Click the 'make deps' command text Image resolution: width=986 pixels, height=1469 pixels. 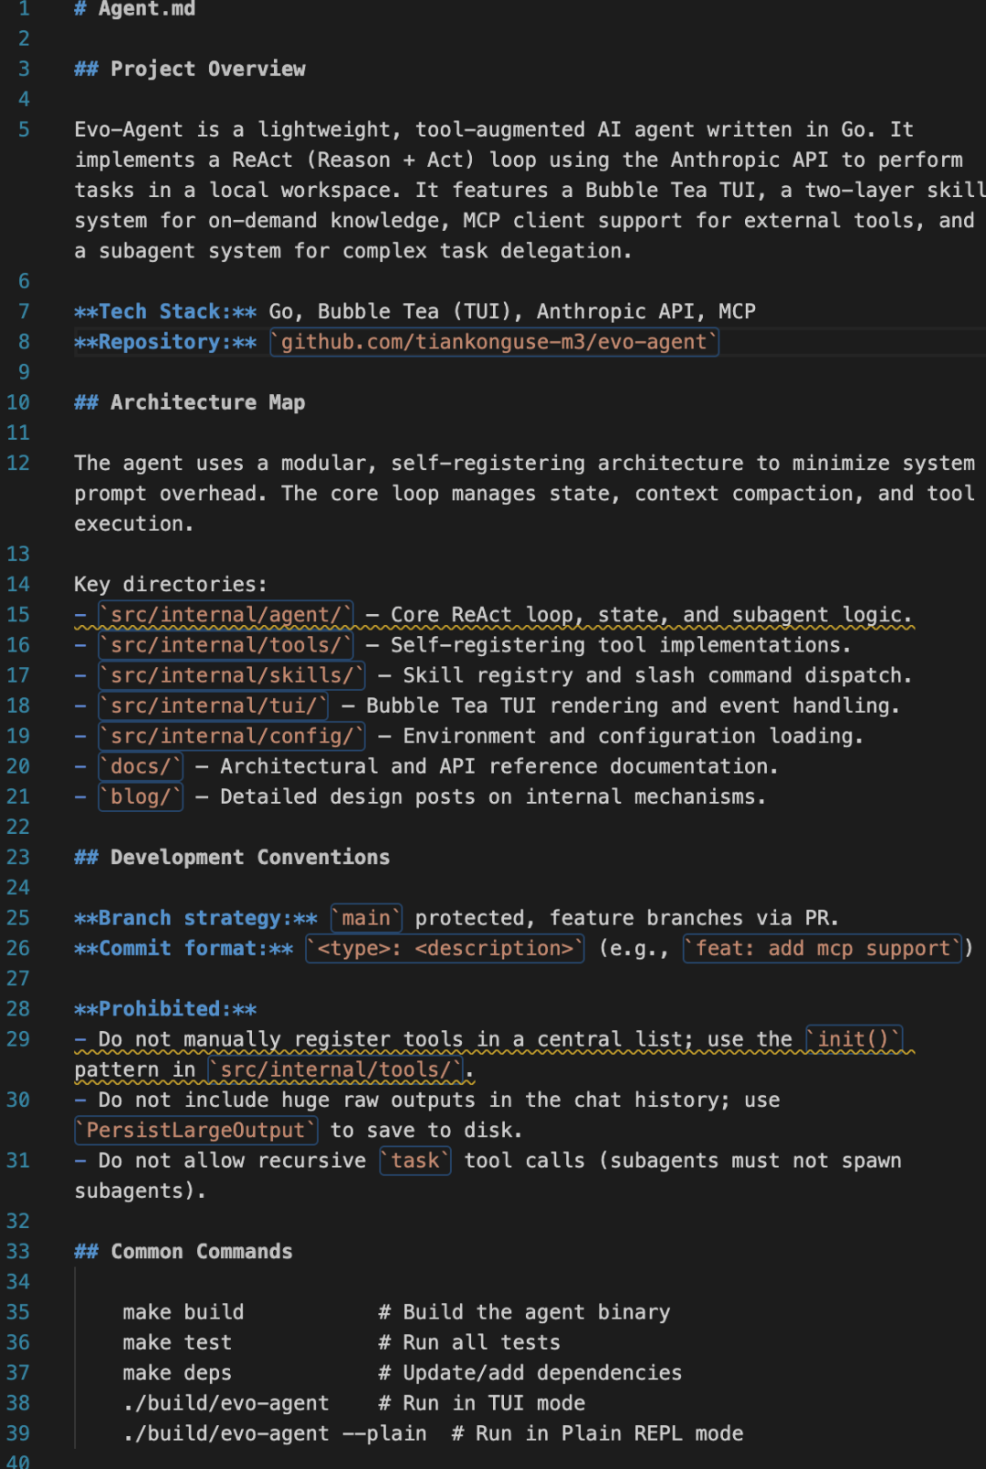click(177, 1372)
